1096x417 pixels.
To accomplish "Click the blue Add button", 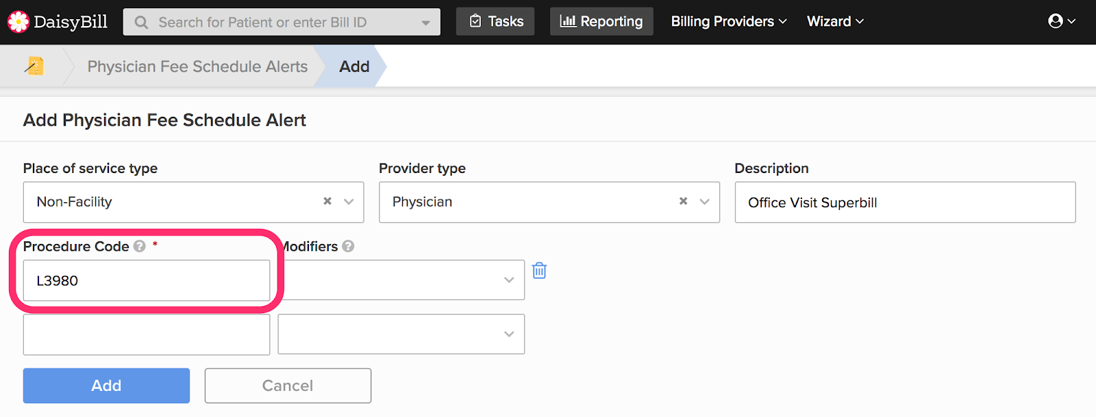I will point(106,386).
